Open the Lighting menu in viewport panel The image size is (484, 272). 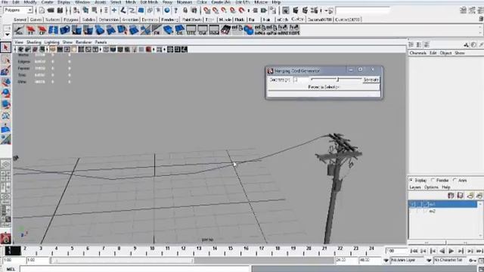tap(51, 42)
